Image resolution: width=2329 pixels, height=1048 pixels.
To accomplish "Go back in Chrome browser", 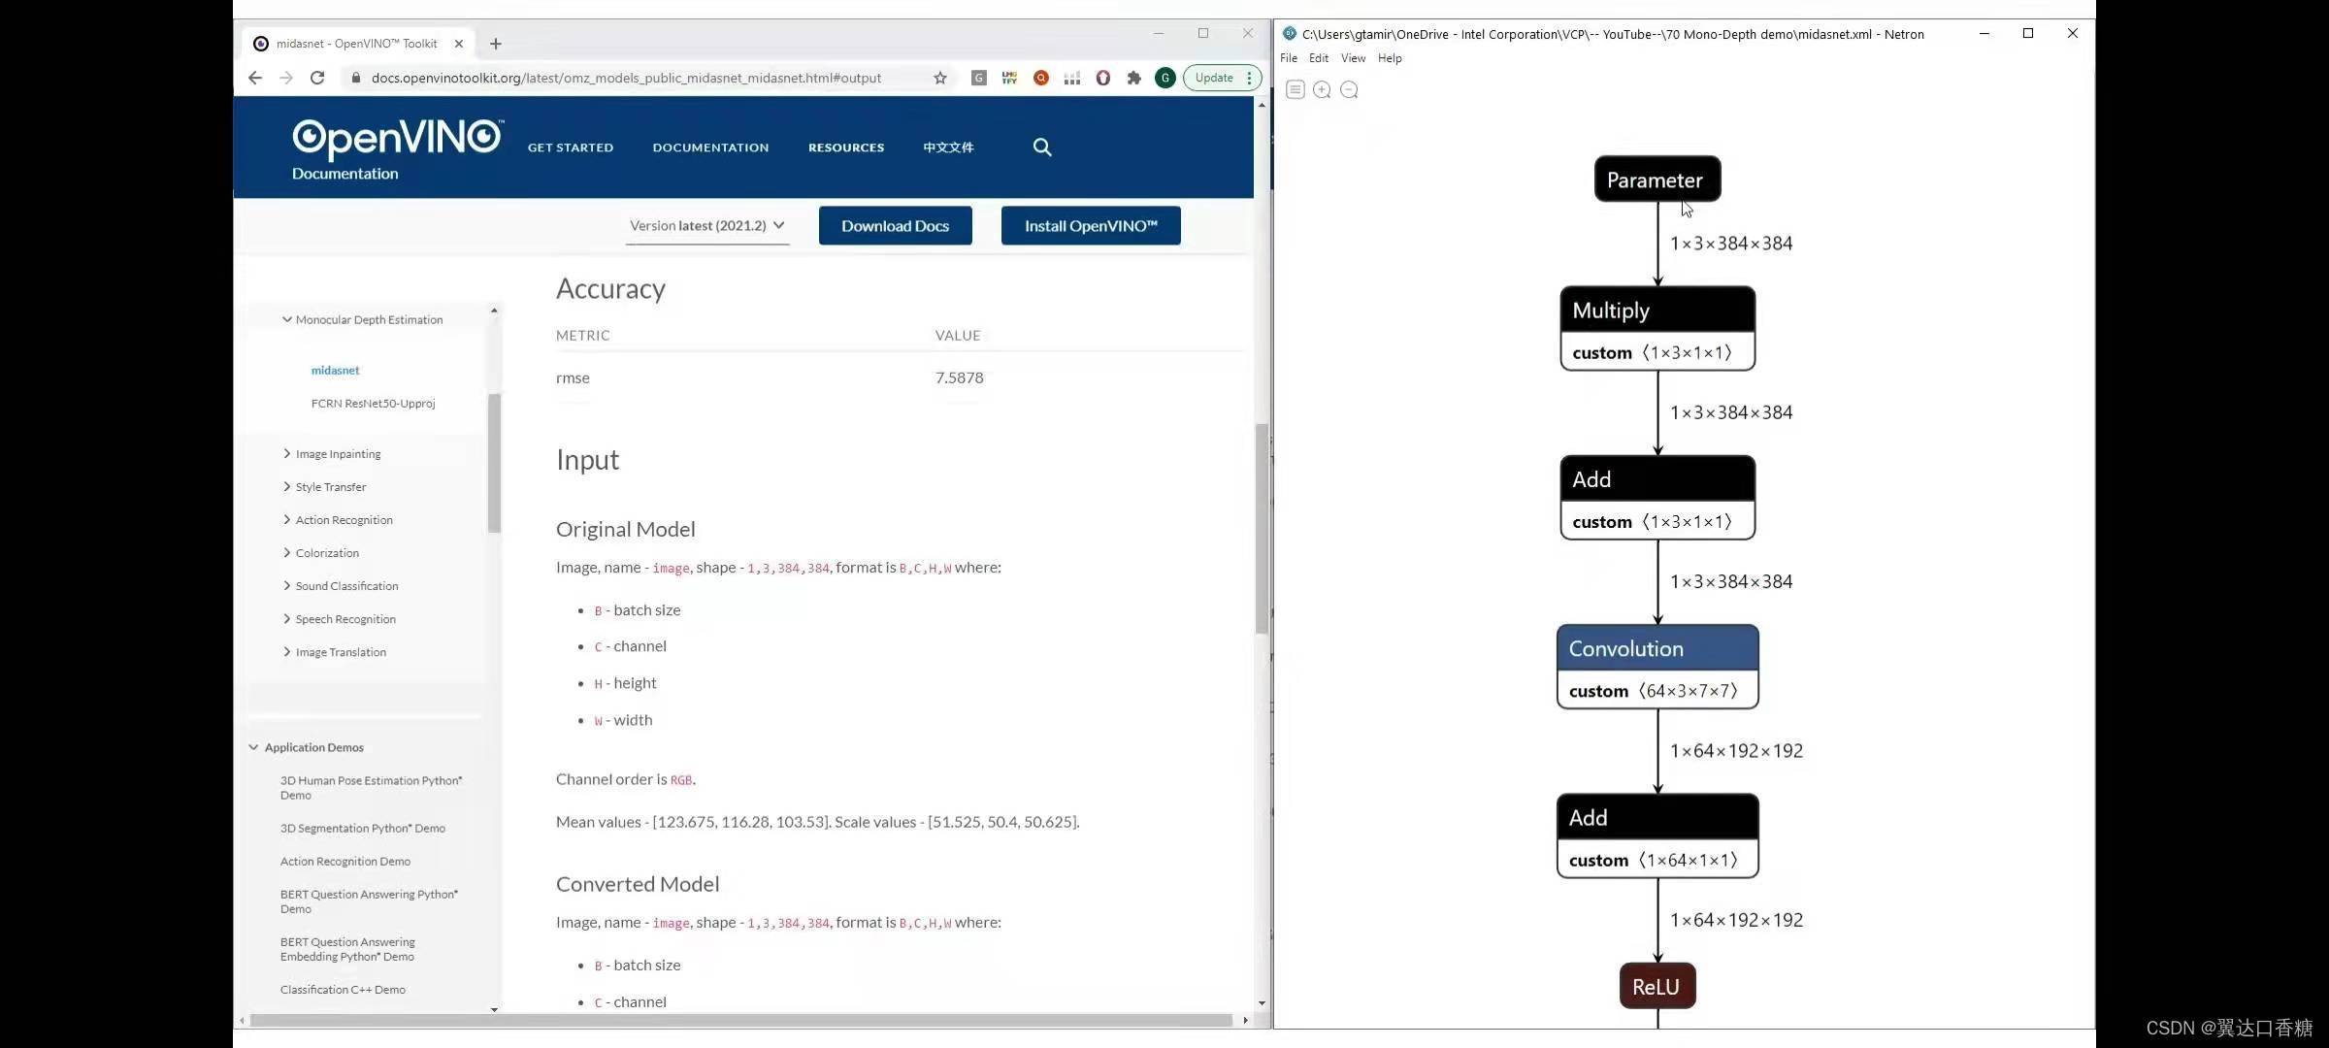I will 255,78.
